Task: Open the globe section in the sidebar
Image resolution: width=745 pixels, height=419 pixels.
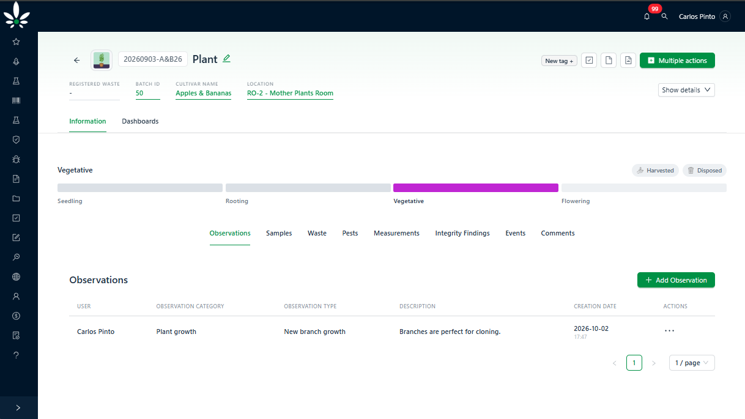Action: click(16, 276)
